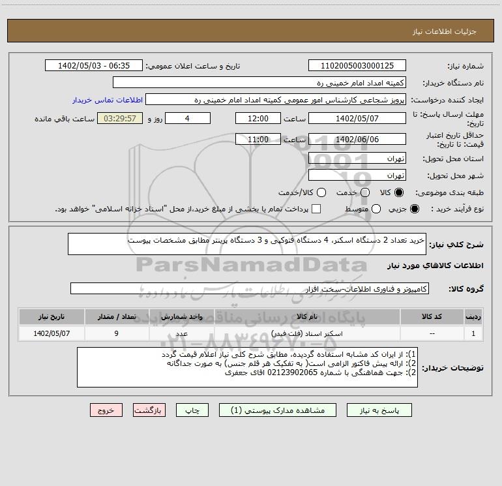The height and width of the screenshot is (486, 502).
Task: Click the quantity cell showing 9
Action: point(117,334)
